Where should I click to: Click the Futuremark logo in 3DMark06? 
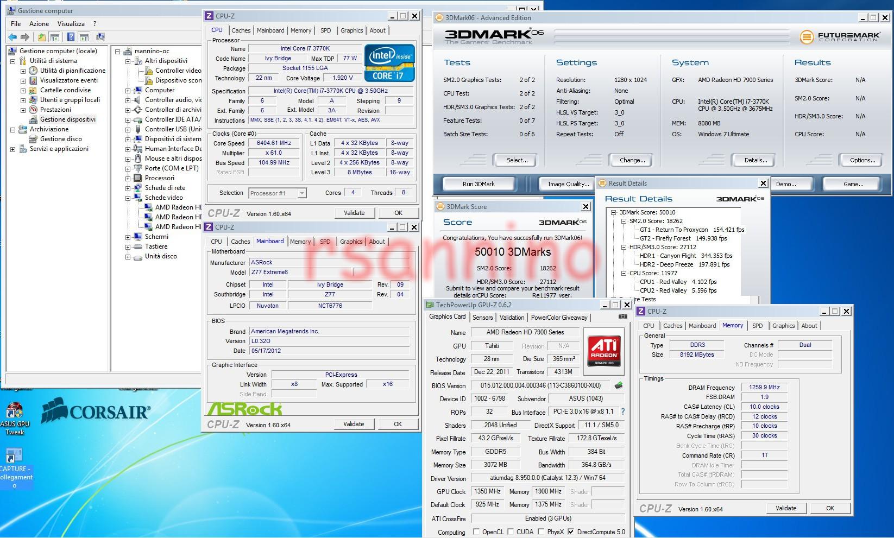[839, 37]
